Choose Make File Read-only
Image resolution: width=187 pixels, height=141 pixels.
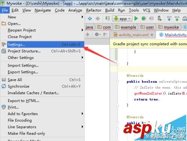click(42, 134)
